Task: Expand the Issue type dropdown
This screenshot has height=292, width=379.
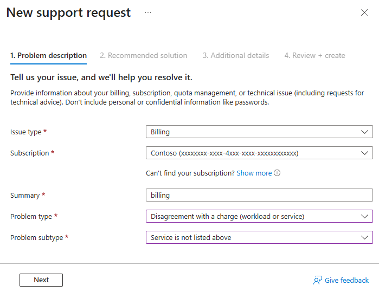Action: tap(259, 132)
